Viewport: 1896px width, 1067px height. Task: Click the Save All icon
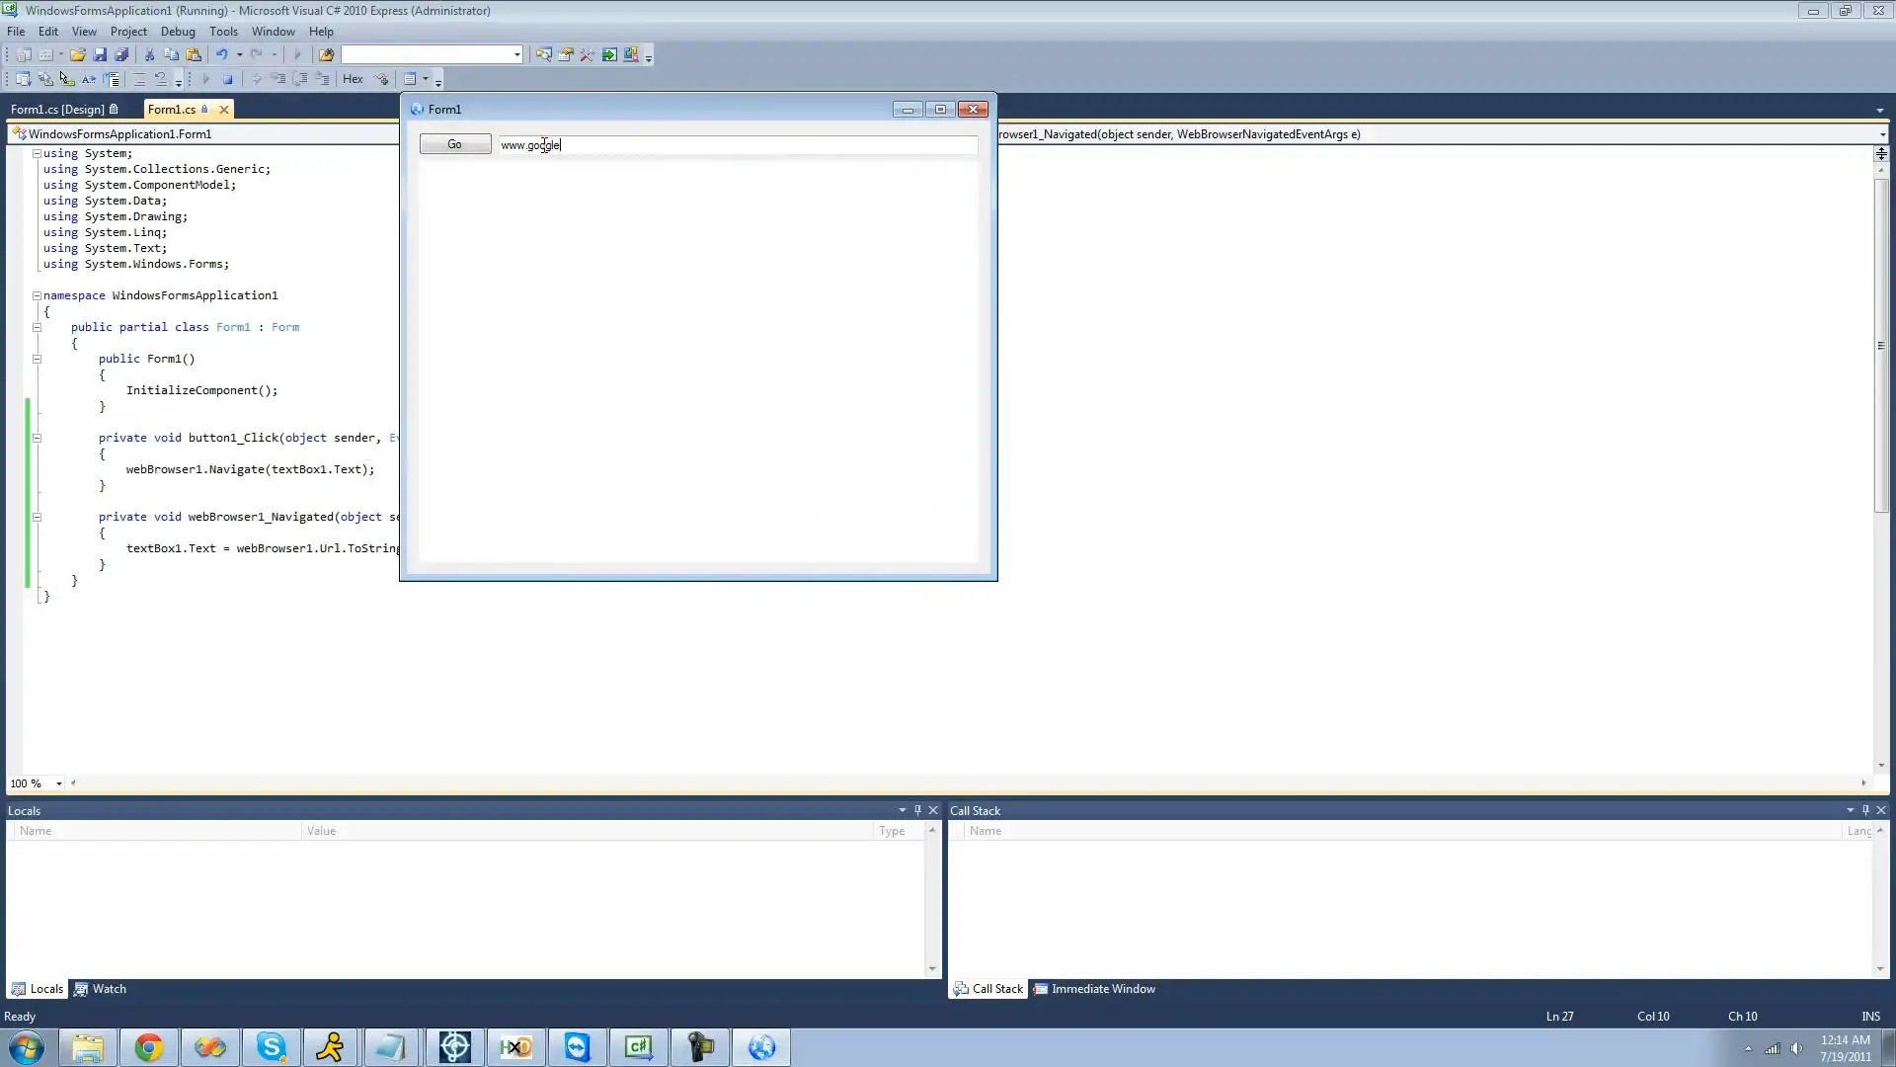(121, 55)
